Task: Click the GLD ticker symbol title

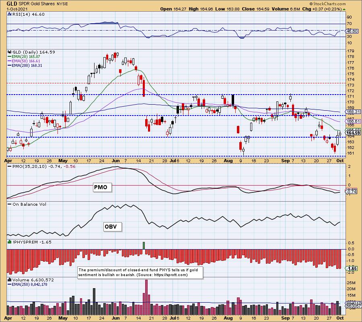Action: coord(12,4)
